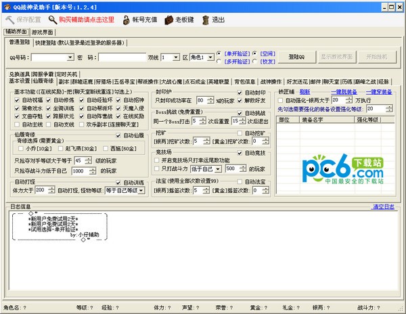Viewport: 406px width, 314px height.
Task: Enable the 自动主线 checkbox
Action: tap(17, 125)
